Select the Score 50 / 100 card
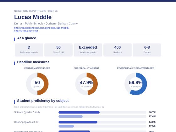This screenshot has width=176, height=132. [x=58, y=50]
